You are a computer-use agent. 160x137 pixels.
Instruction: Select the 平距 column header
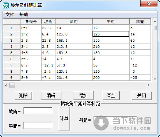(111, 22)
